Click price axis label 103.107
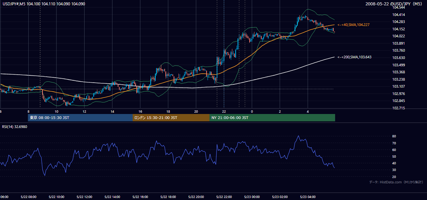The width and height of the screenshot is (427, 200). [x=399, y=86]
